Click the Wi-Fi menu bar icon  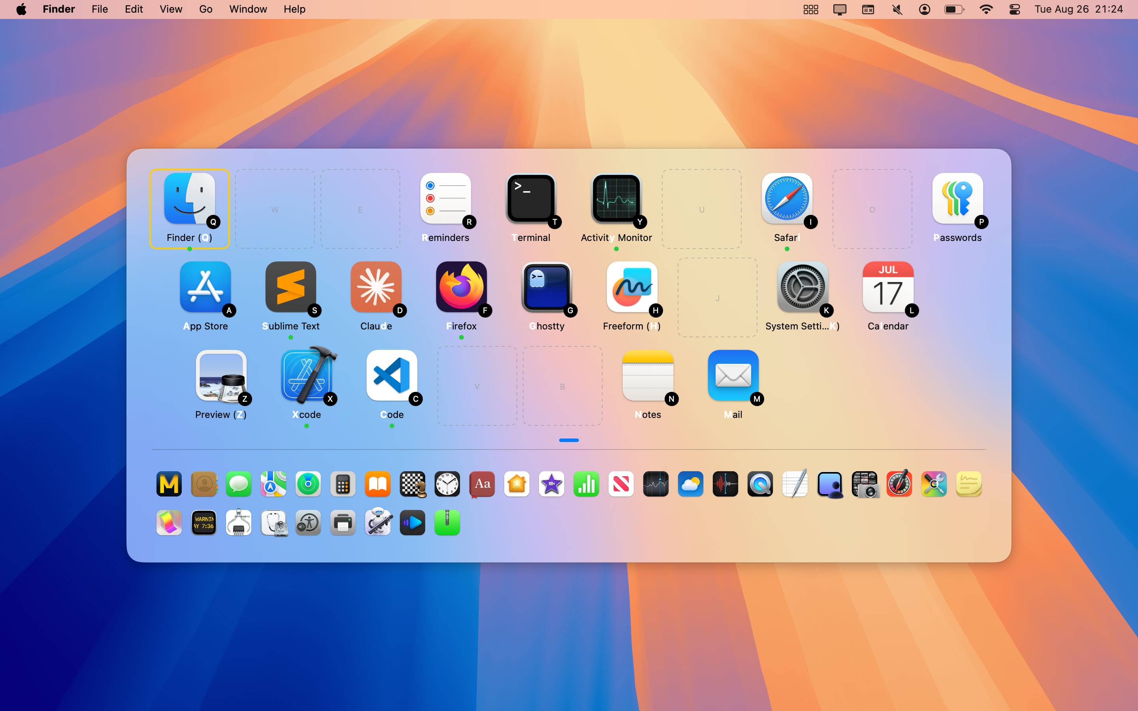985,9
